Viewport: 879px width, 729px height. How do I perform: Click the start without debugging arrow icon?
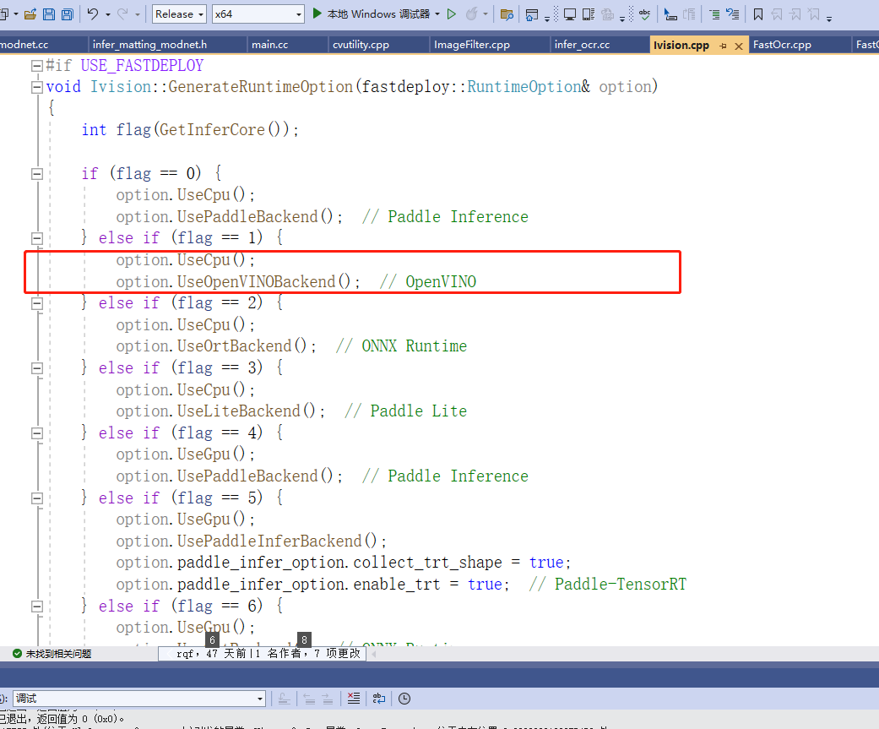point(452,13)
